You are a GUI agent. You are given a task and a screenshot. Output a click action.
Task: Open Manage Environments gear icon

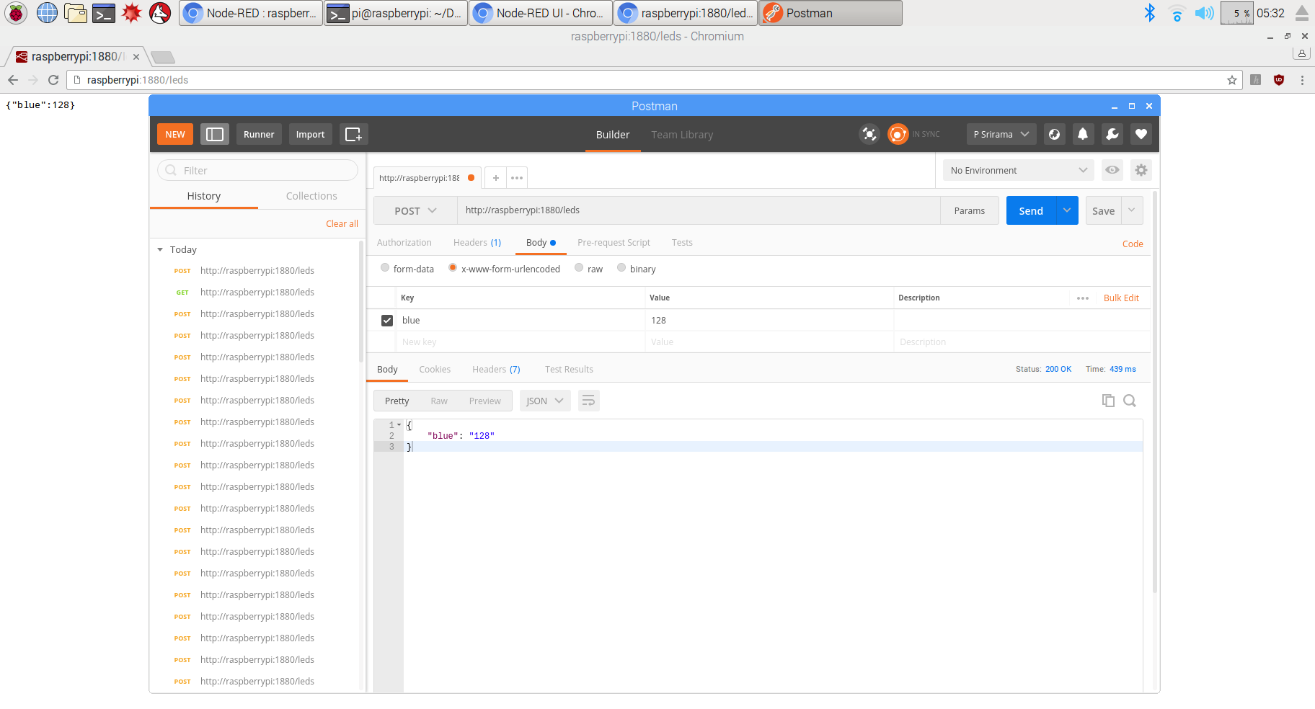1141,170
